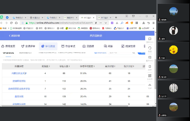Sort table by 高于计划 column
The image size is (190, 121).
point(110,66)
